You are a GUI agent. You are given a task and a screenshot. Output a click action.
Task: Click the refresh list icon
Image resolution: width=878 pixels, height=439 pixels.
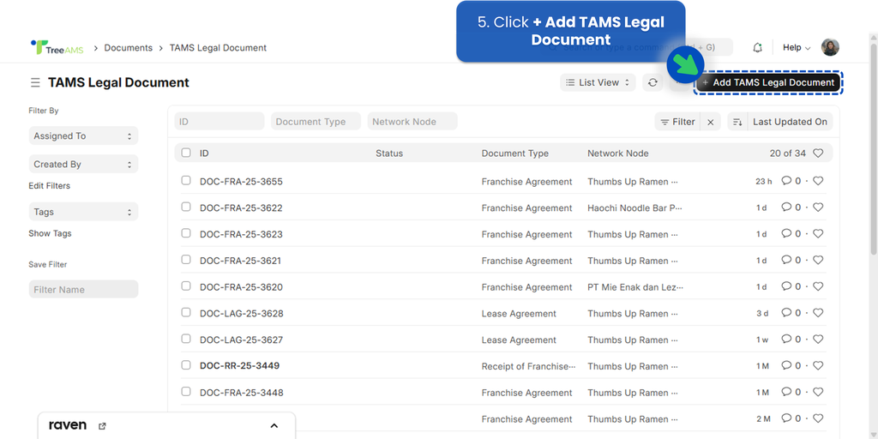(652, 82)
